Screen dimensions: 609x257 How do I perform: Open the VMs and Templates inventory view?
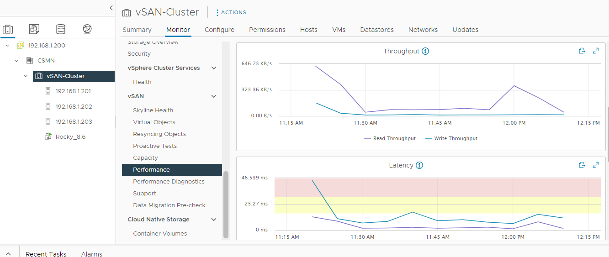34,30
